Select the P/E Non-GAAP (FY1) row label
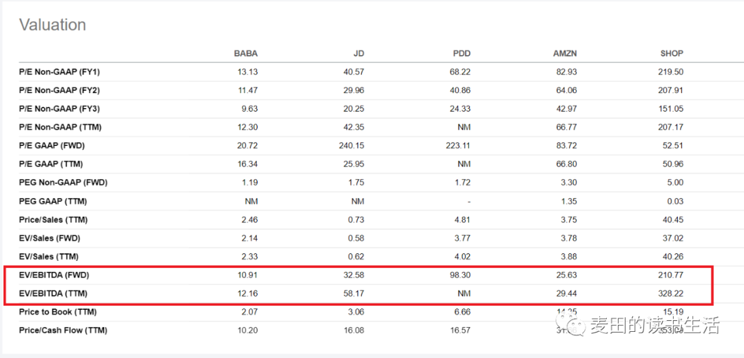Image resolution: width=744 pixels, height=358 pixels. pyautogui.click(x=60, y=72)
